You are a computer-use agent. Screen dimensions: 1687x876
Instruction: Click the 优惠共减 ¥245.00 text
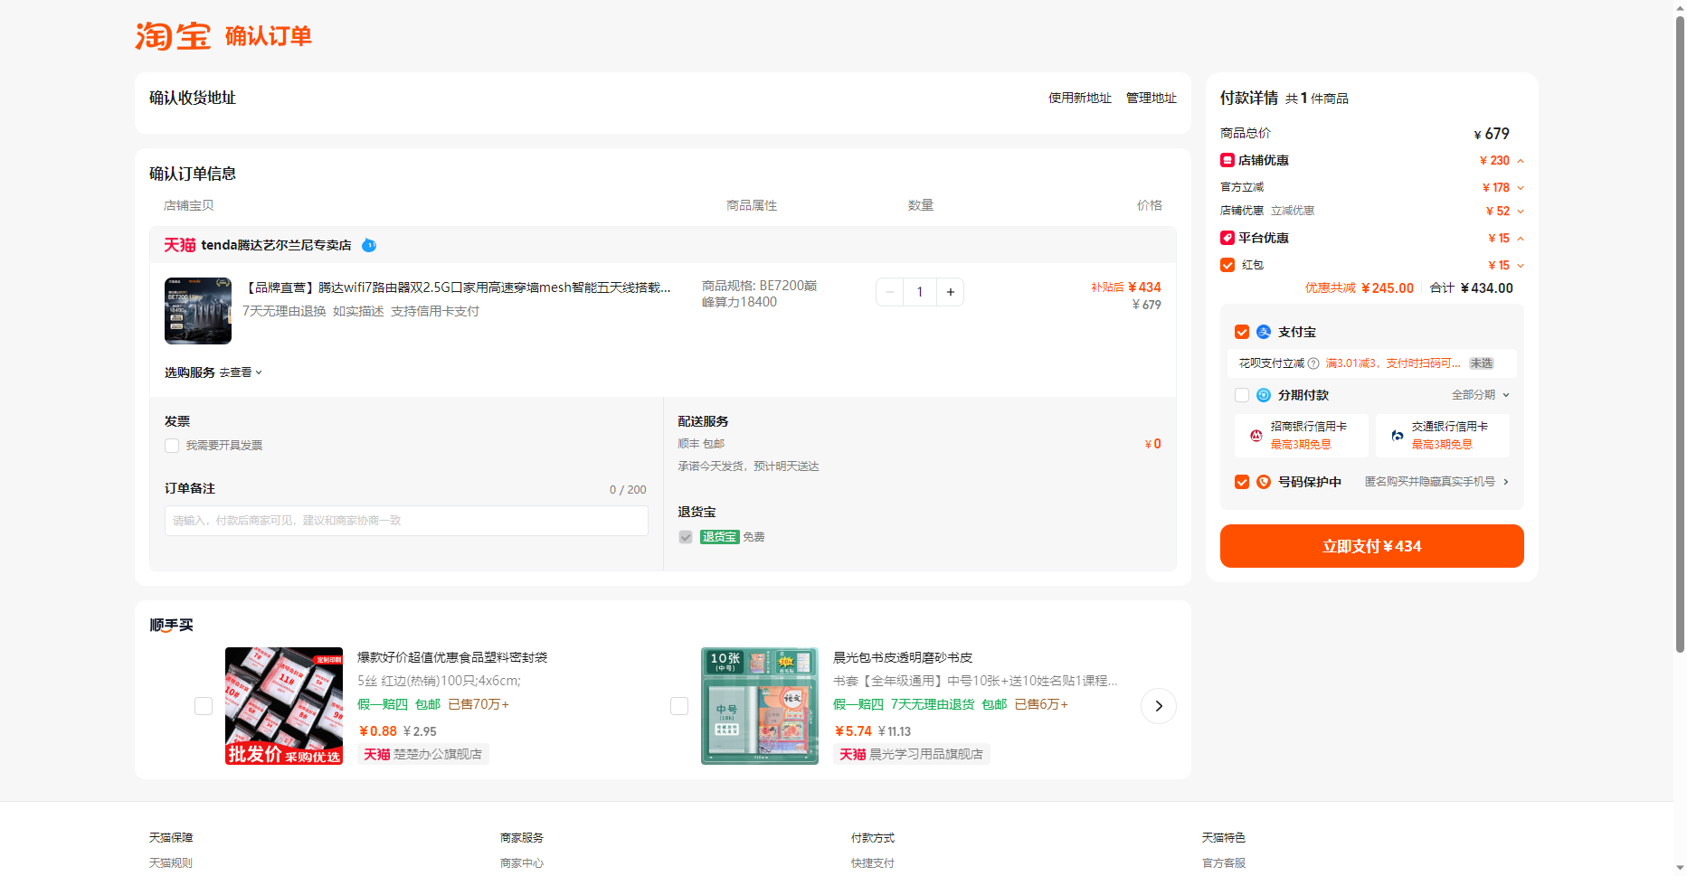pos(1359,288)
